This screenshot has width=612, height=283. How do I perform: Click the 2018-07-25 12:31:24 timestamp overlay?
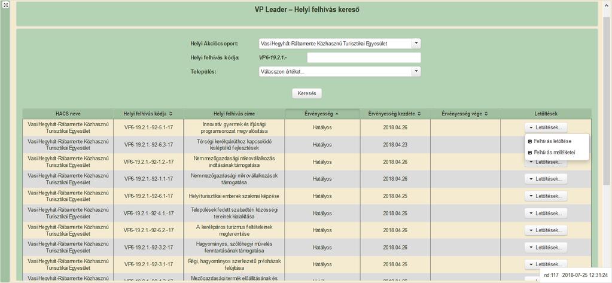[x=586, y=275]
